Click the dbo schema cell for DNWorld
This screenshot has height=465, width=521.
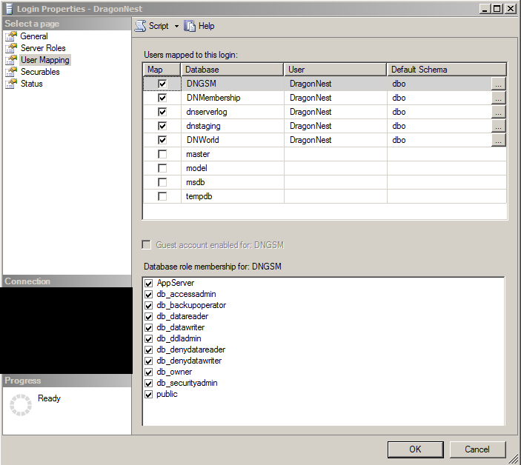[x=439, y=140]
